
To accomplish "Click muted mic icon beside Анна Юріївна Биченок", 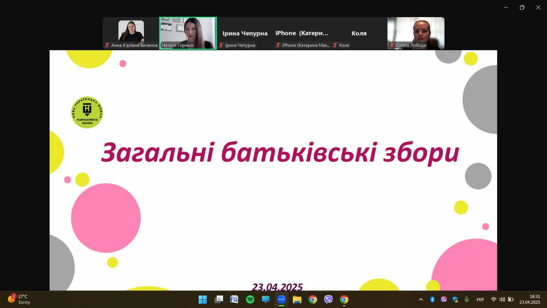I will (107, 45).
